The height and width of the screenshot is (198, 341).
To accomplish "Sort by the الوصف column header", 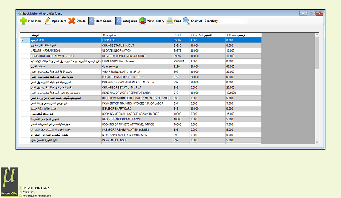I will (x=65, y=35).
